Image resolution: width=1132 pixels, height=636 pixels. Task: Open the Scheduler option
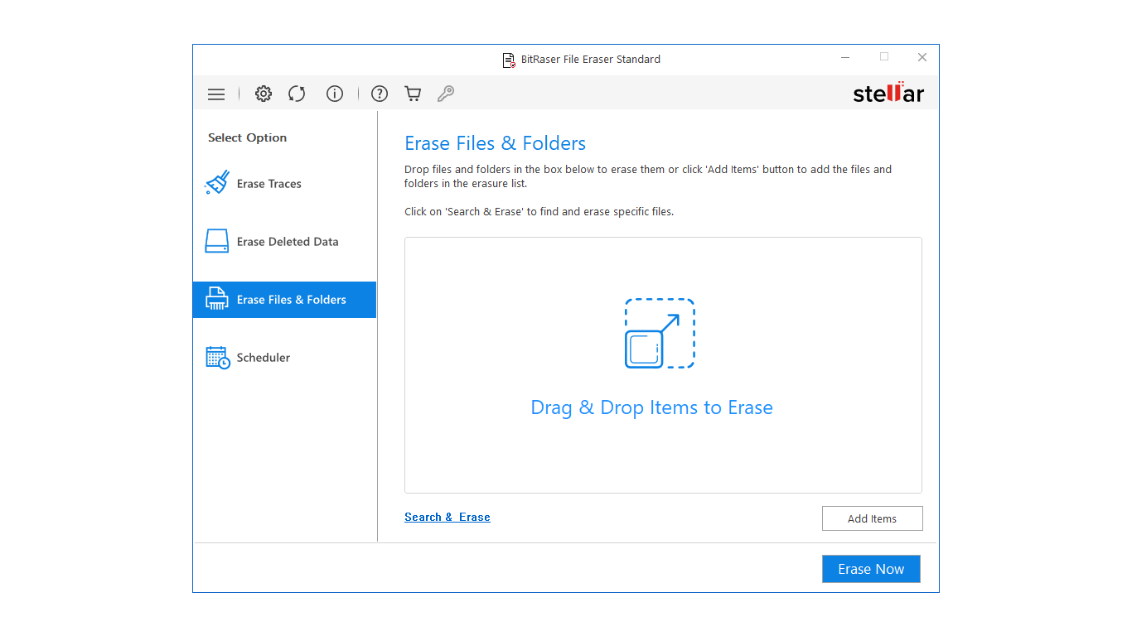point(285,358)
